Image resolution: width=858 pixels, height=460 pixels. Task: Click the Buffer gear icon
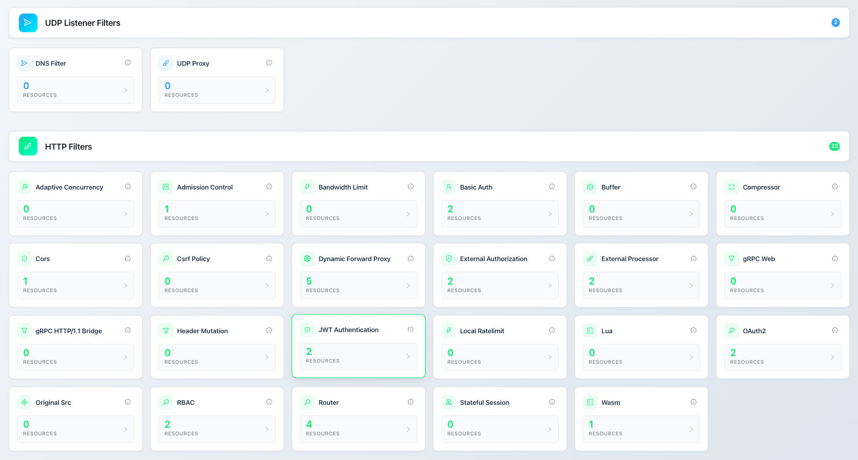pos(590,187)
